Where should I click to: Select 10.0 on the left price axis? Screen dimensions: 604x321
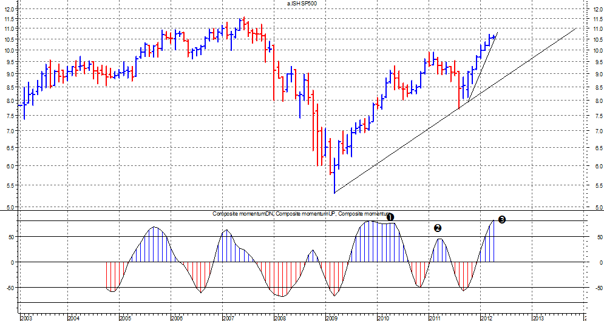click(x=10, y=50)
